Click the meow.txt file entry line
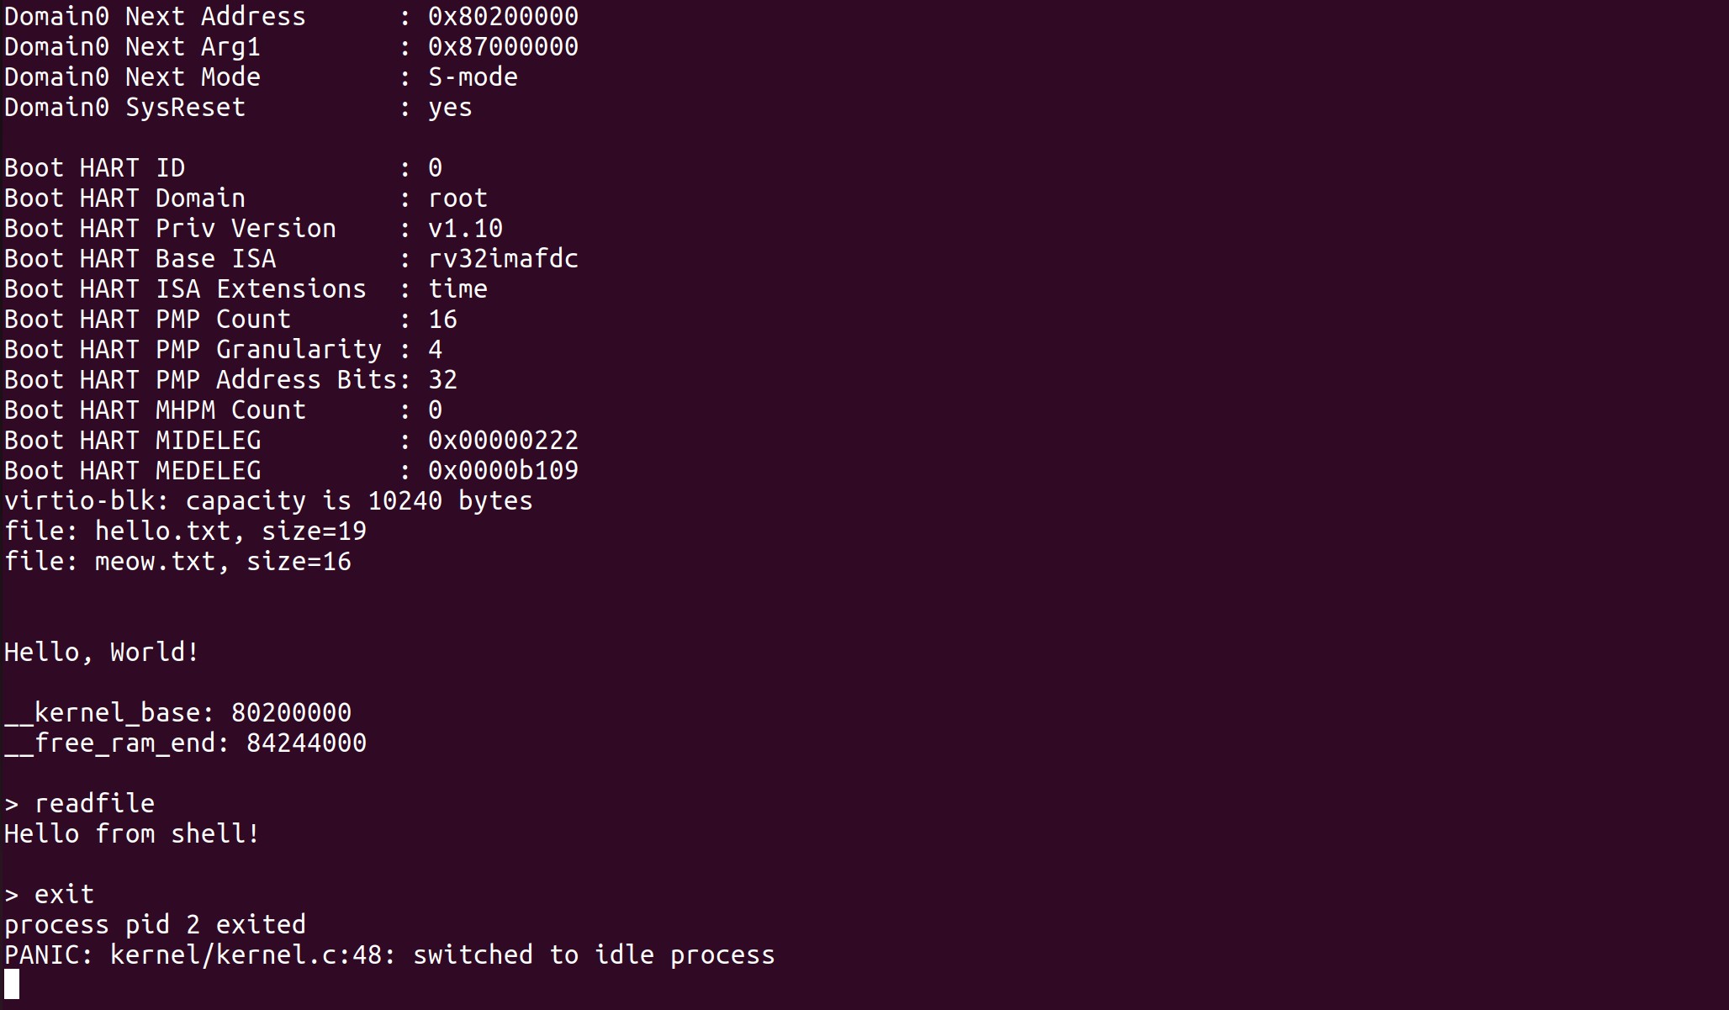 [x=177, y=561]
